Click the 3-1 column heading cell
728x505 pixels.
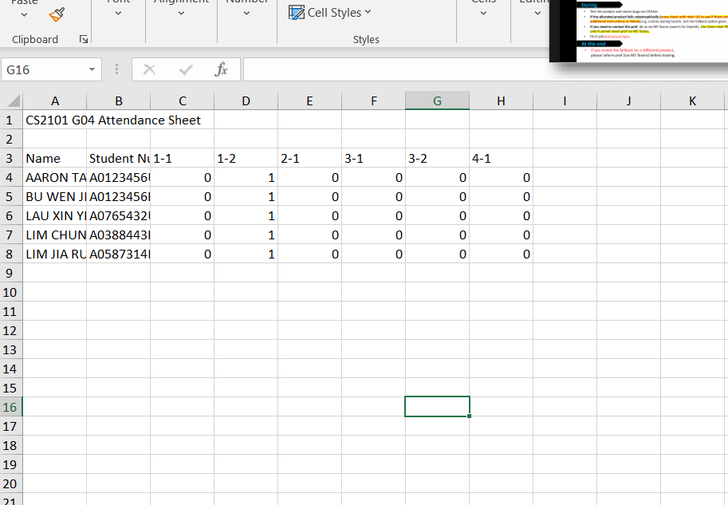click(374, 159)
